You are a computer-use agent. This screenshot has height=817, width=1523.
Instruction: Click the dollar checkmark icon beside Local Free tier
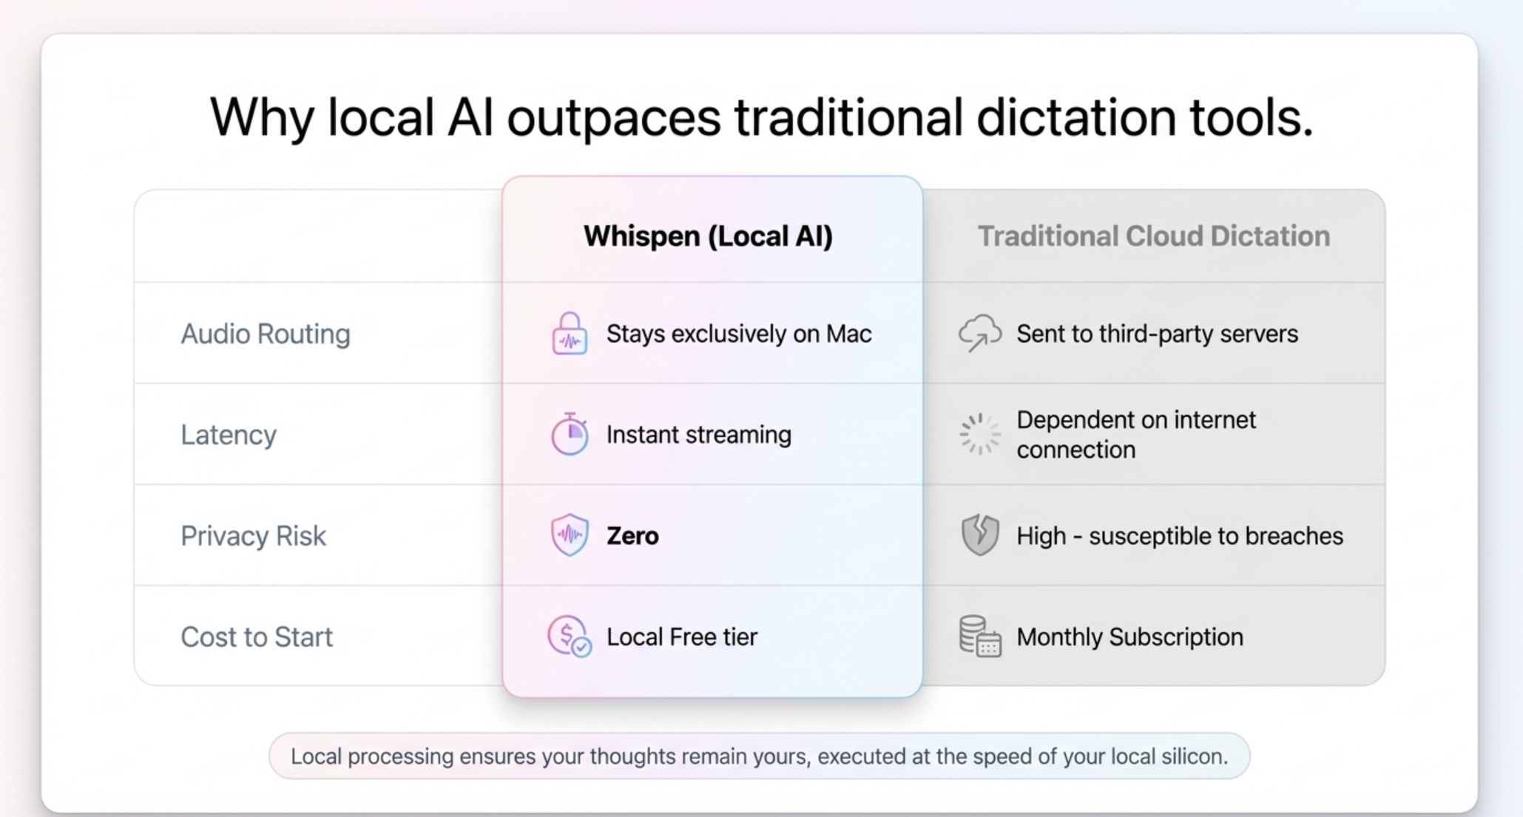[x=569, y=636]
